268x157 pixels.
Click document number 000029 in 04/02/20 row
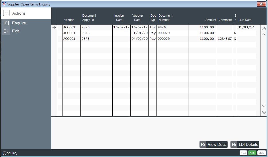click(x=164, y=39)
